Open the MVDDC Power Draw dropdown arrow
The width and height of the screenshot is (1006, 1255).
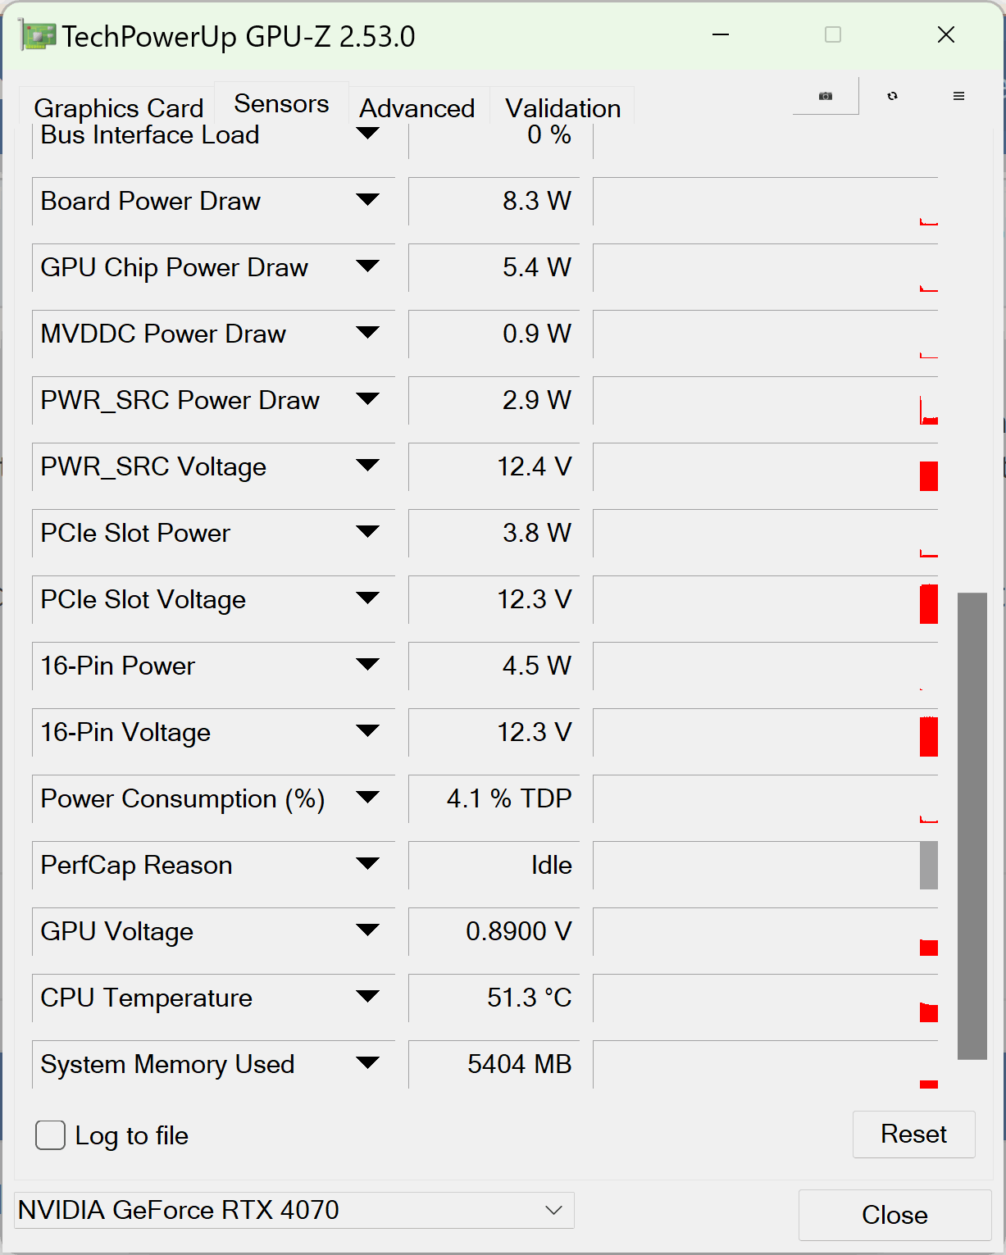(x=368, y=333)
